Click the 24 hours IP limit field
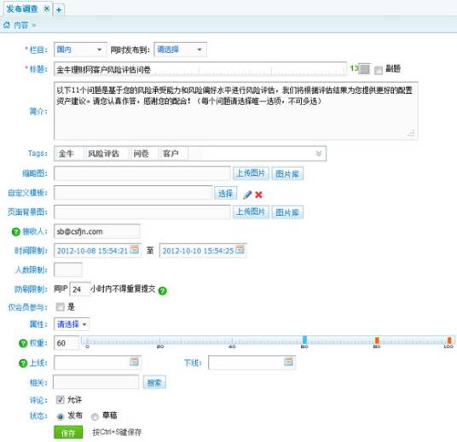This screenshot has height=442, width=457. pos(80,289)
